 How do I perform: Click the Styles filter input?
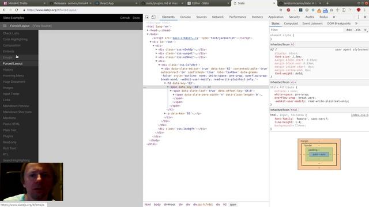306,30
